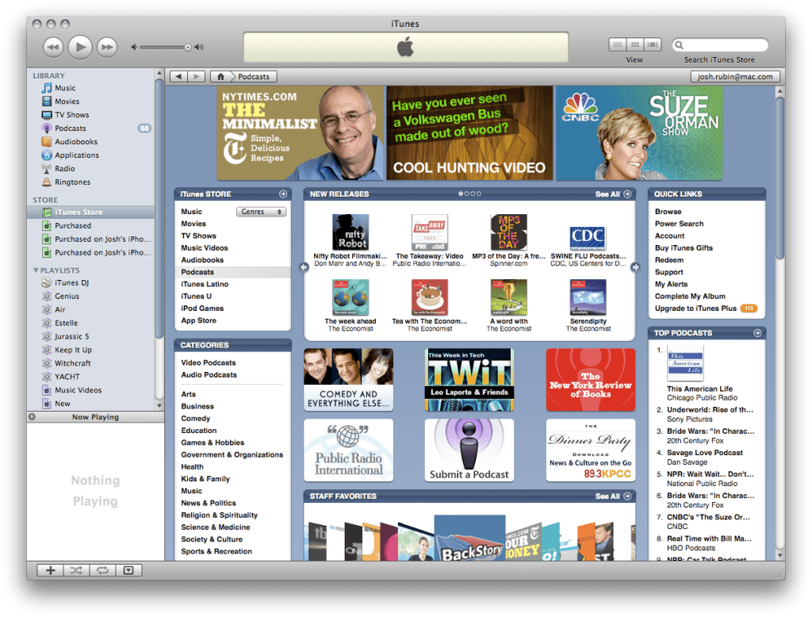Go to iTunes Store home icon
Image resolution: width=812 pixels, height=617 pixels.
click(220, 77)
